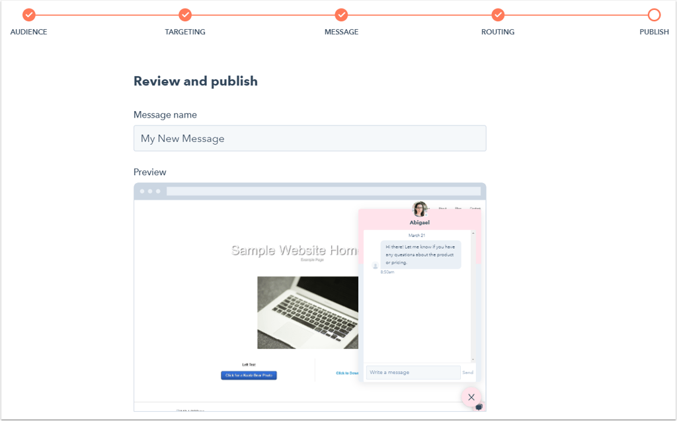Click the preview browser address bar
This screenshot has height=421, width=677.
tap(323, 191)
